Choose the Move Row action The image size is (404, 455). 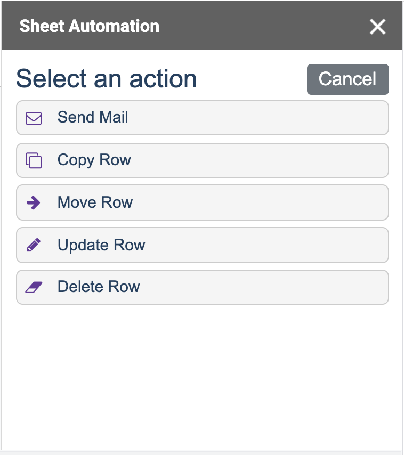coord(203,202)
